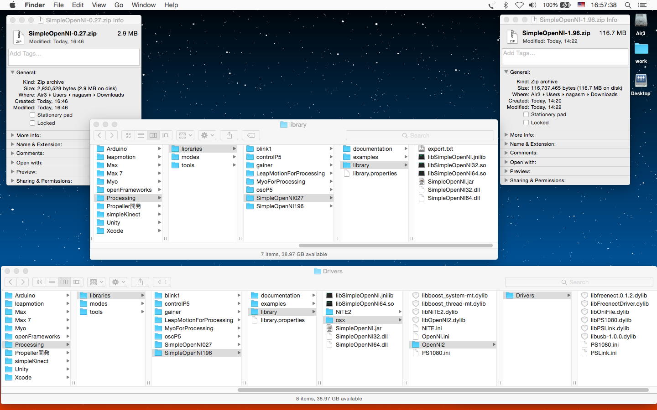The height and width of the screenshot is (410, 657).
Task: Go back in the library window
Action: click(x=99, y=135)
